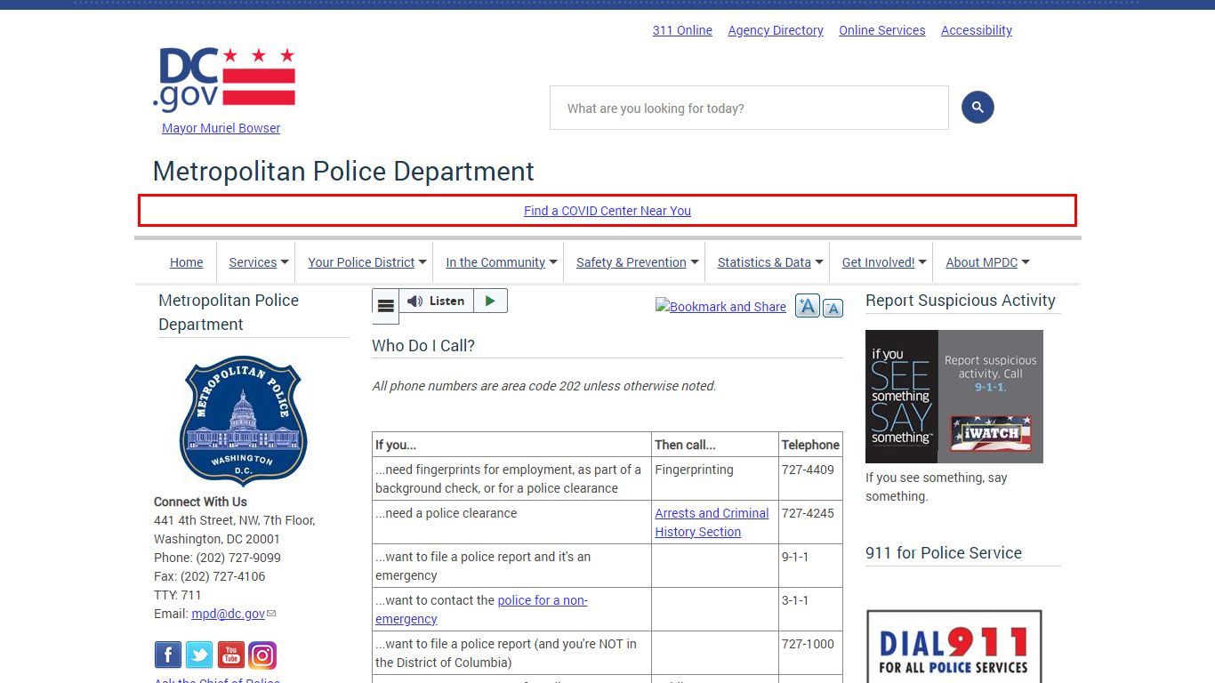The height and width of the screenshot is (683, 1215).
Task: Open the MPD Twitter icon
Action: click(199, 655)
